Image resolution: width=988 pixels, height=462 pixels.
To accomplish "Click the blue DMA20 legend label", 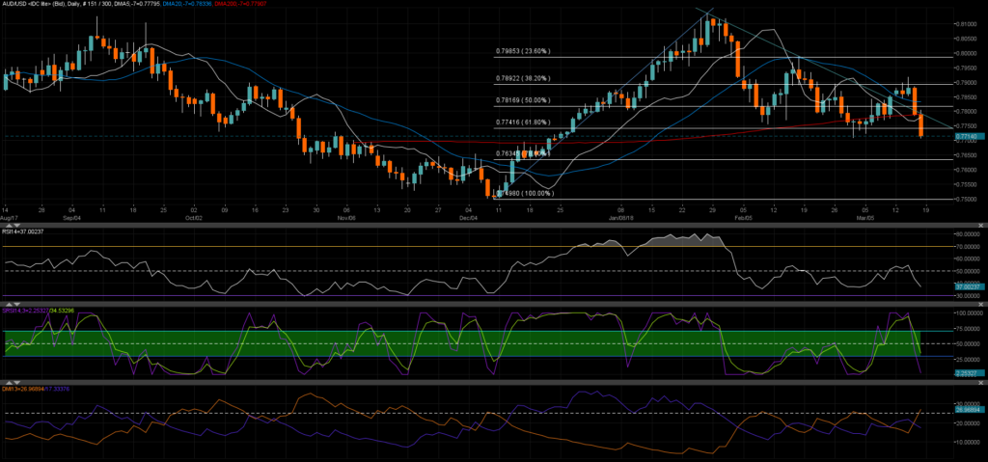I will pyautogui.click(x=187, y=4).
